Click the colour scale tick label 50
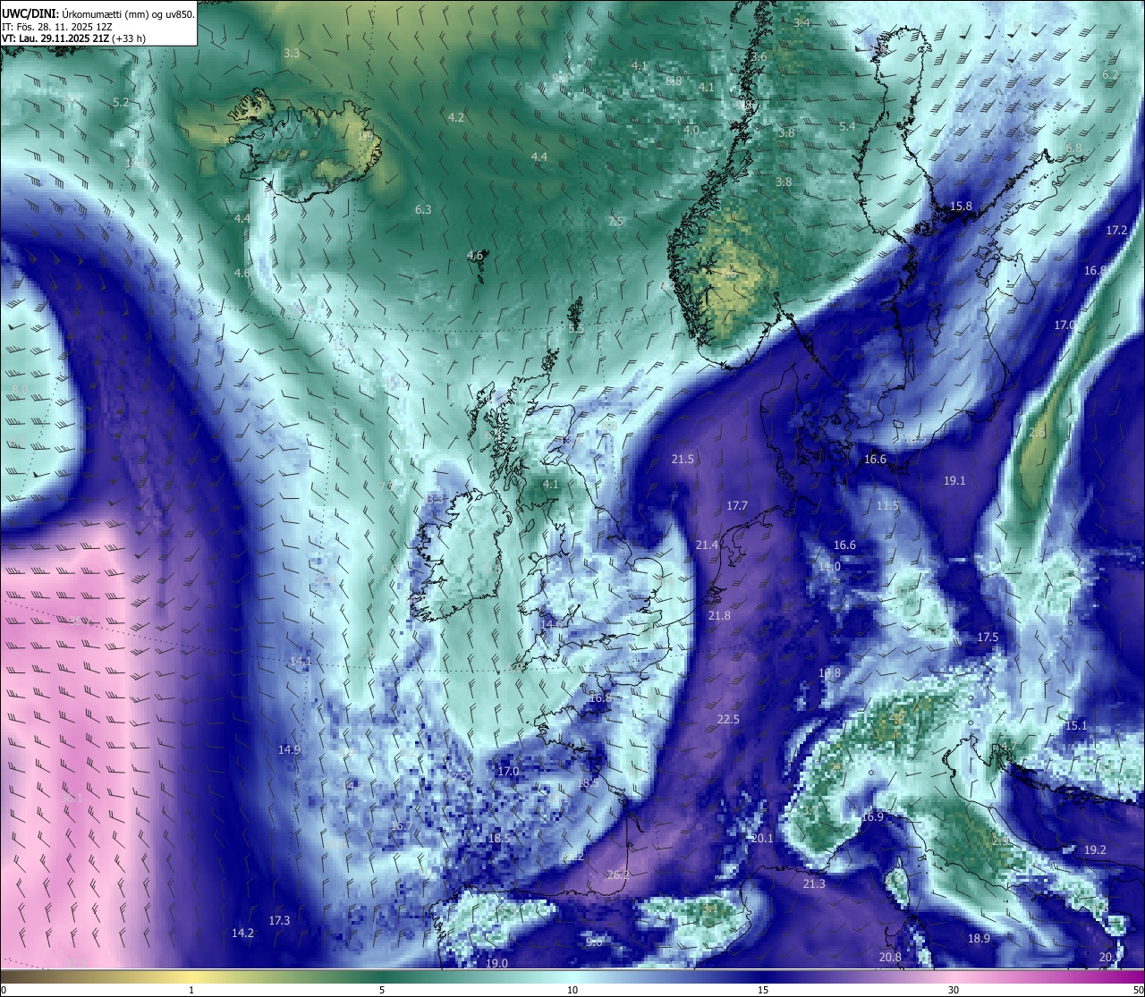 click(1138, 990)
